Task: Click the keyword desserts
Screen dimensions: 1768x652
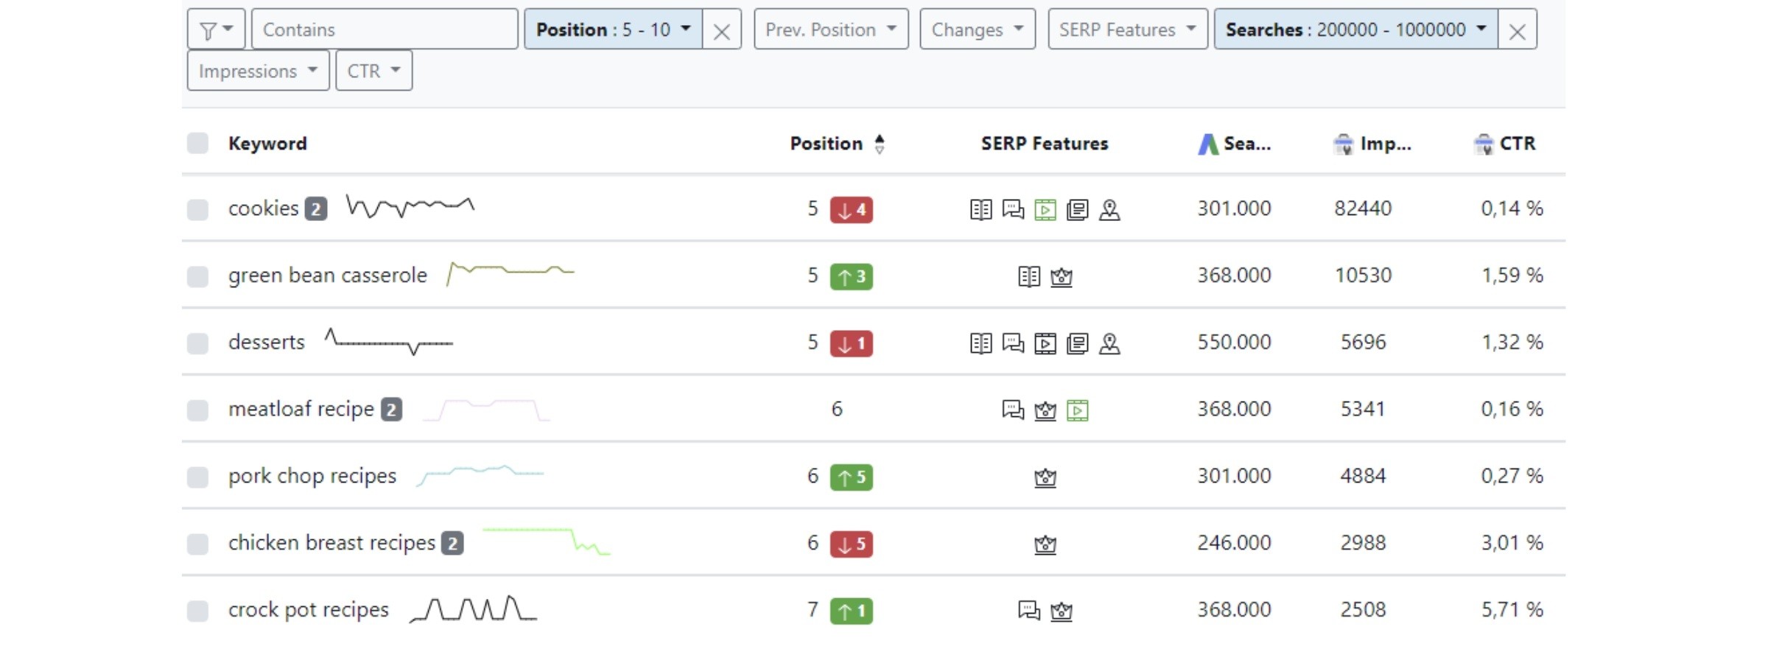Action: coord(267,343)
